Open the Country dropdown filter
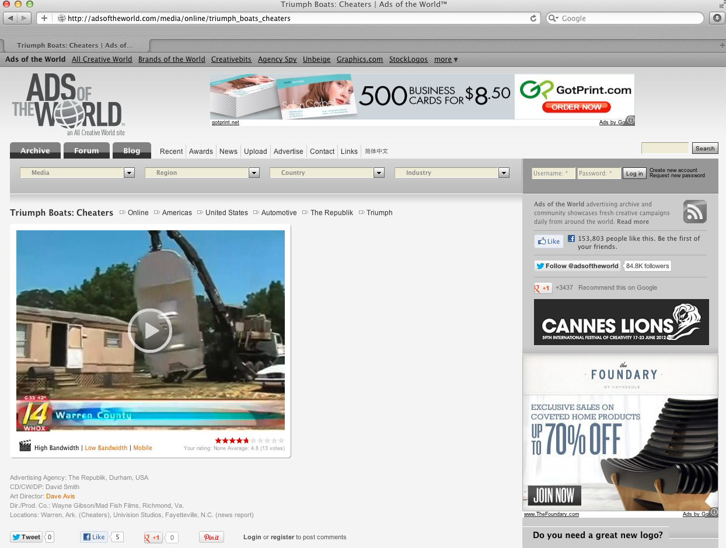 point(327,173)
